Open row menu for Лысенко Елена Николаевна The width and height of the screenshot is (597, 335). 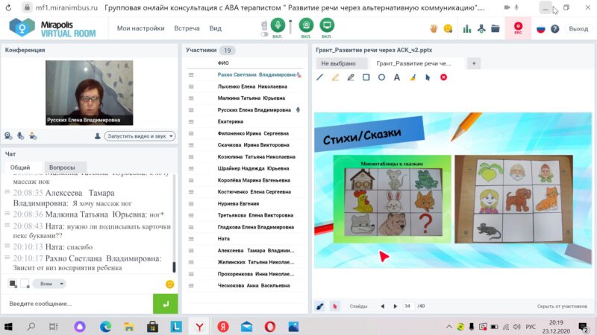tap(191, 86)
